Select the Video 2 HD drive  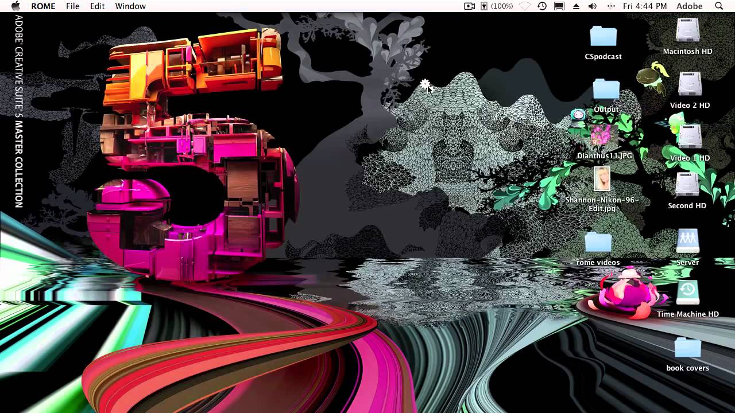(690, 85)
